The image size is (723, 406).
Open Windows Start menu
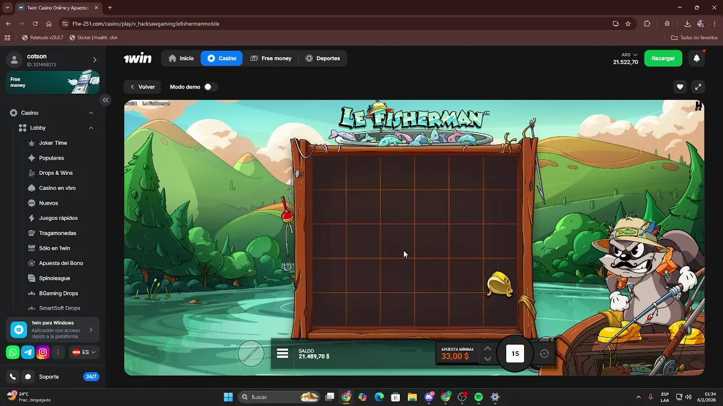coord(228,397)
